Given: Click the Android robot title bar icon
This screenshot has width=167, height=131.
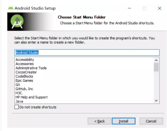Looking at the screenshot, I should [11, 8].
